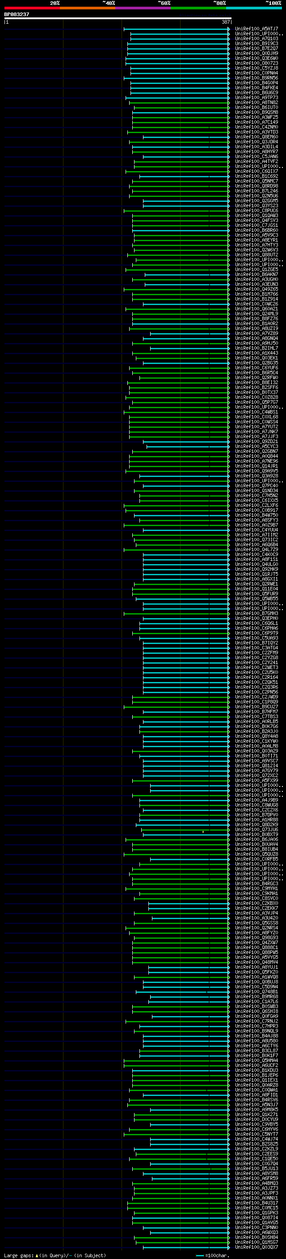Select UniRef100_A8TN82 label
286x1259 pixels.
click(257, 103)
